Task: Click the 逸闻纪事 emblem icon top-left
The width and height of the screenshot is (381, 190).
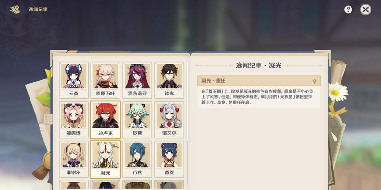Action: point(15,9)
